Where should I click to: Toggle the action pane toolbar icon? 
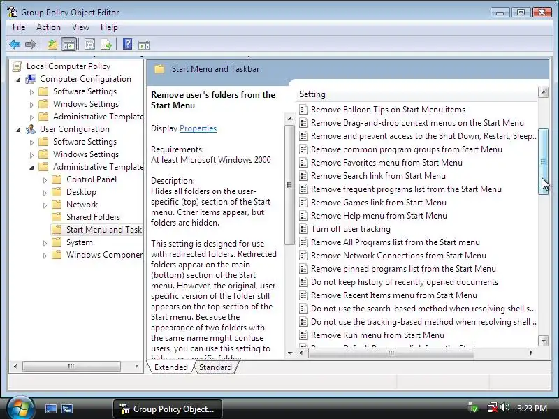(144, 45)
